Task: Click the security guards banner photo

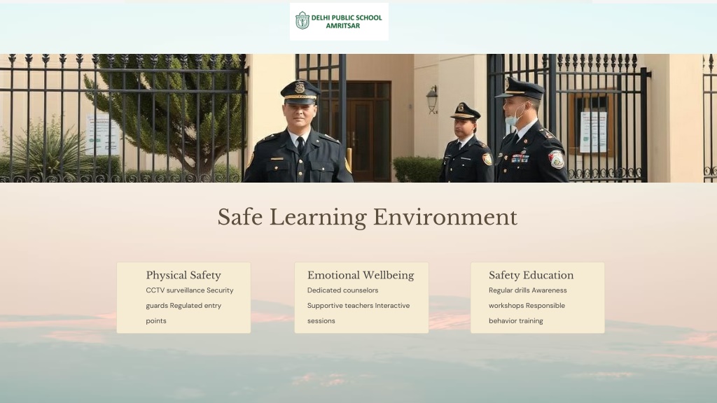Action: (358, 118)
